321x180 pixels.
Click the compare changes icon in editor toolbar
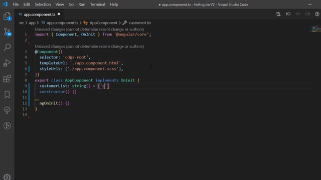pos(278,14)
